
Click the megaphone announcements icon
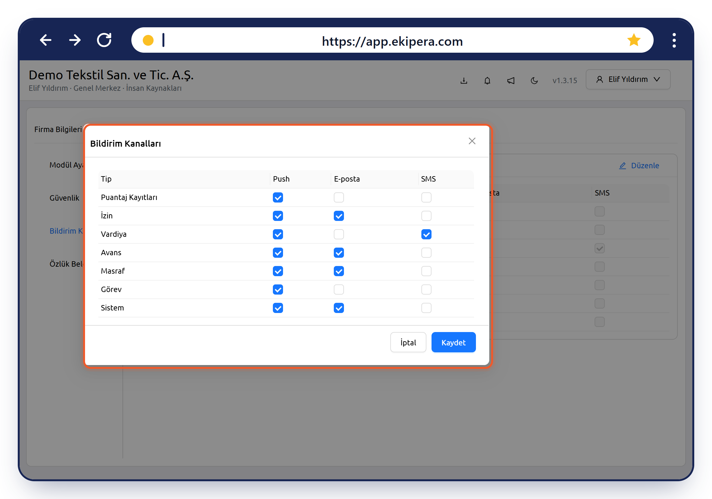click(511, 81)
